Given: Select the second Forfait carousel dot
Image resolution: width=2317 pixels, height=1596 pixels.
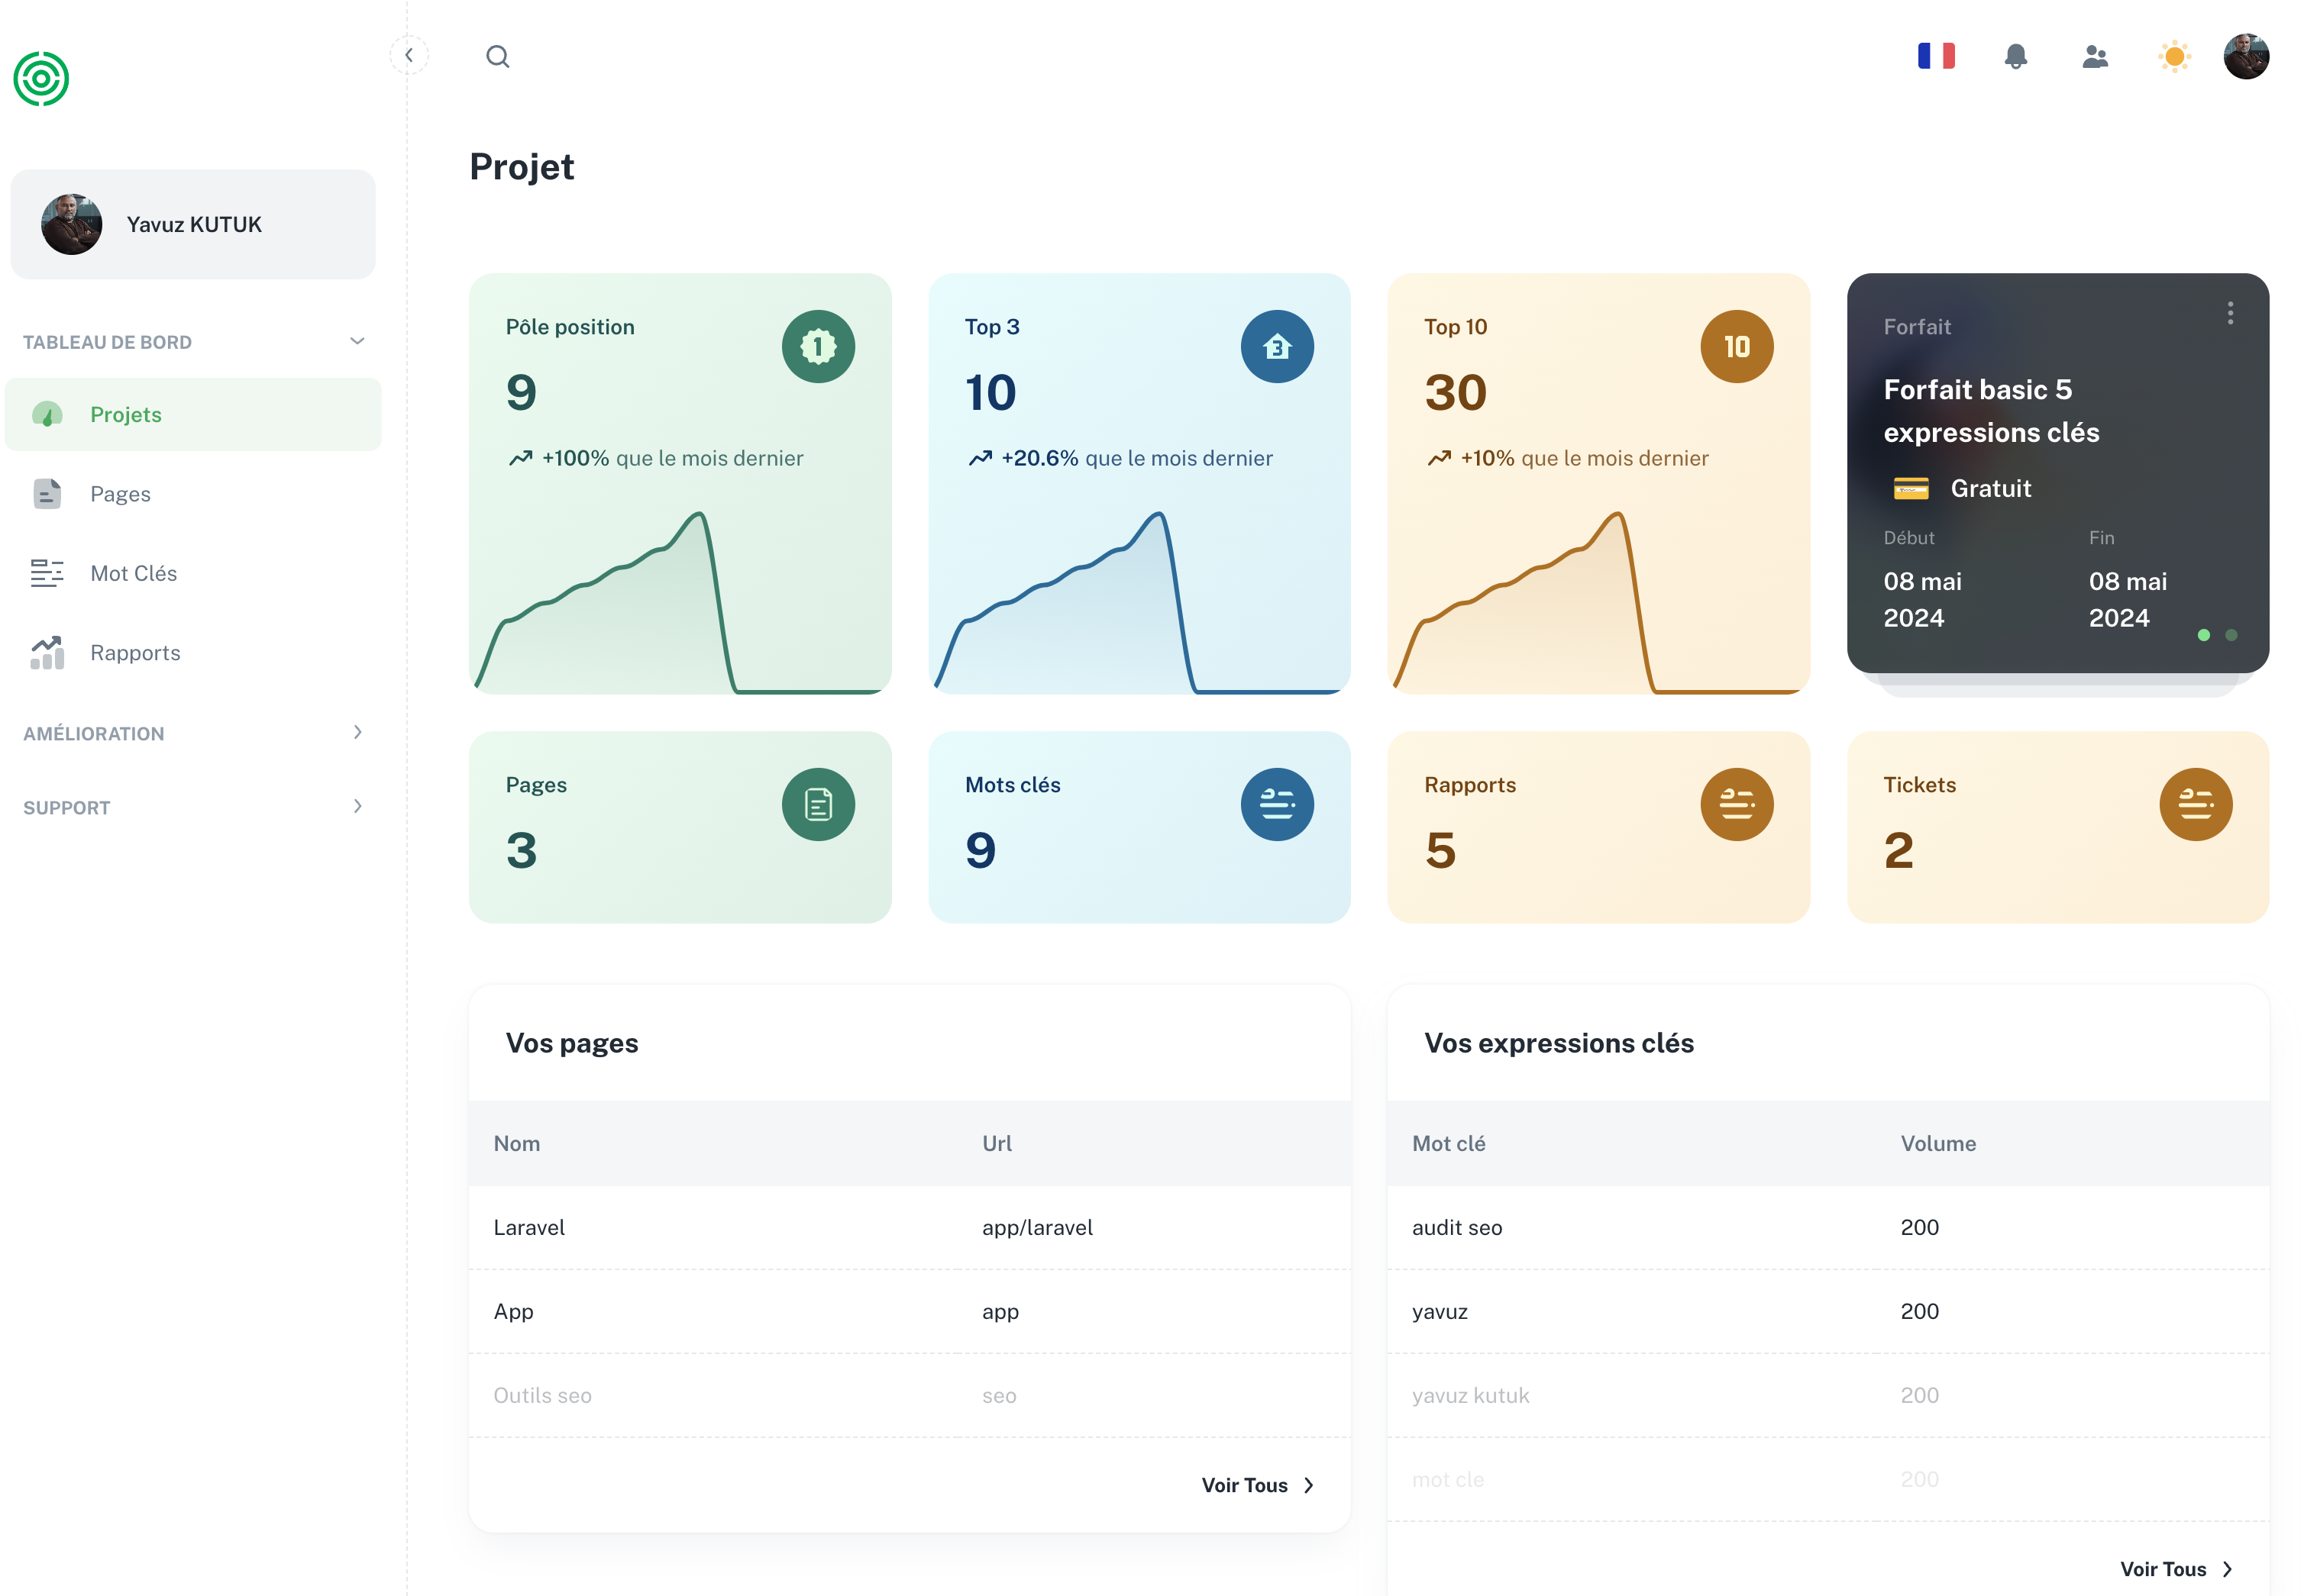Looking at the screenshot, I should (2230, 635).
